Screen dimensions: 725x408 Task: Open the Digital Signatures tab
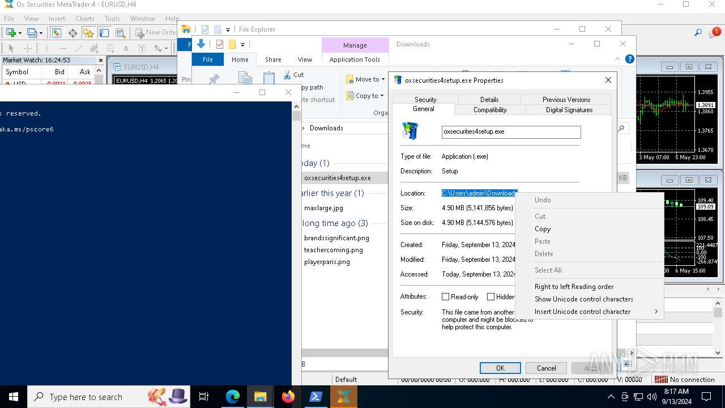tap(569, 110)
